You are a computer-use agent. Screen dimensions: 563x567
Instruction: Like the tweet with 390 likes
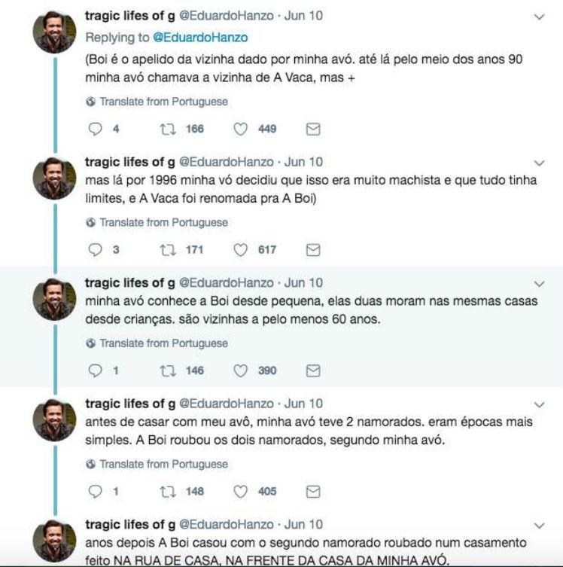(x=241, y=370)
